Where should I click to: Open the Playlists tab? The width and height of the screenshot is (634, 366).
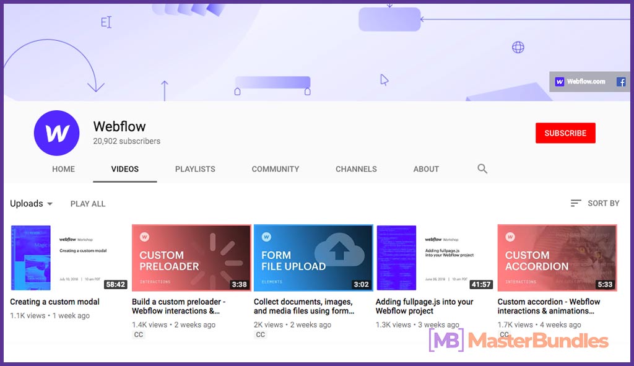195,169
